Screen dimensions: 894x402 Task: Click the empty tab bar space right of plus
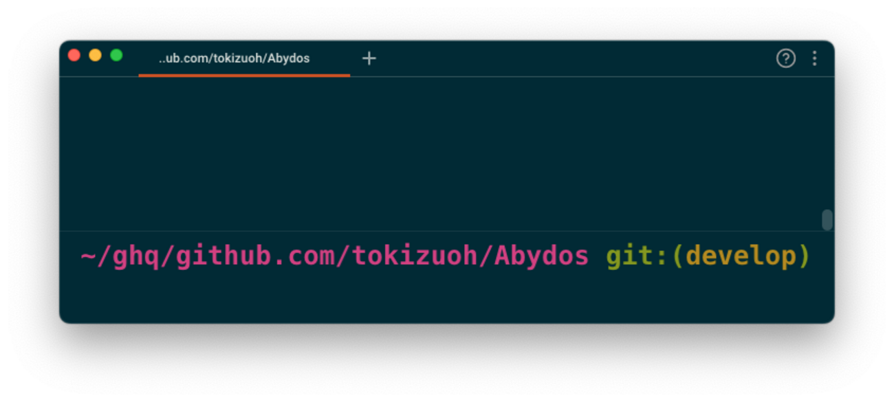(x=571, y=58)
